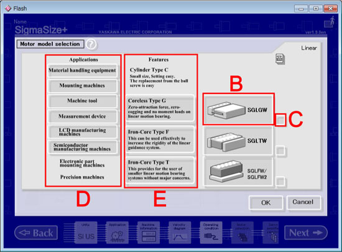342x252 pixels.
Task: Select Semiconductor manufacturing machines
Action: point(82,147)
